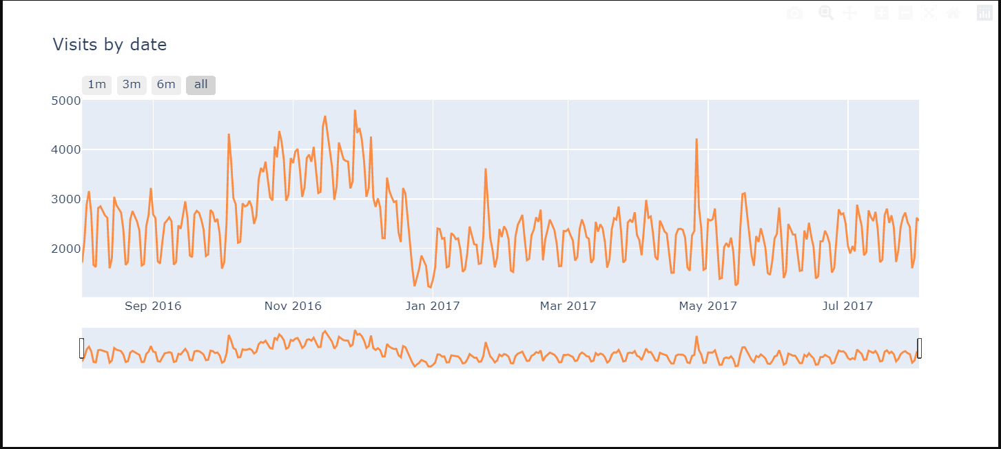
Task: Select the Zoom magnifier tool
Action: [x=825, y=13]
